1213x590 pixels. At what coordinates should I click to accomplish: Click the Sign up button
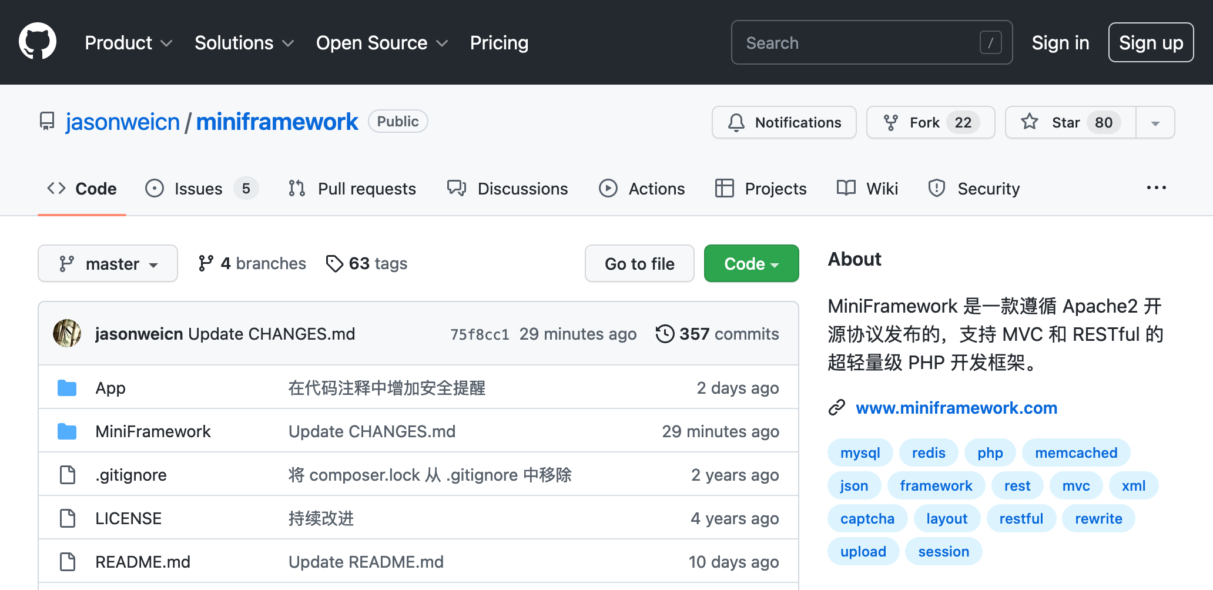(1151, 42)
